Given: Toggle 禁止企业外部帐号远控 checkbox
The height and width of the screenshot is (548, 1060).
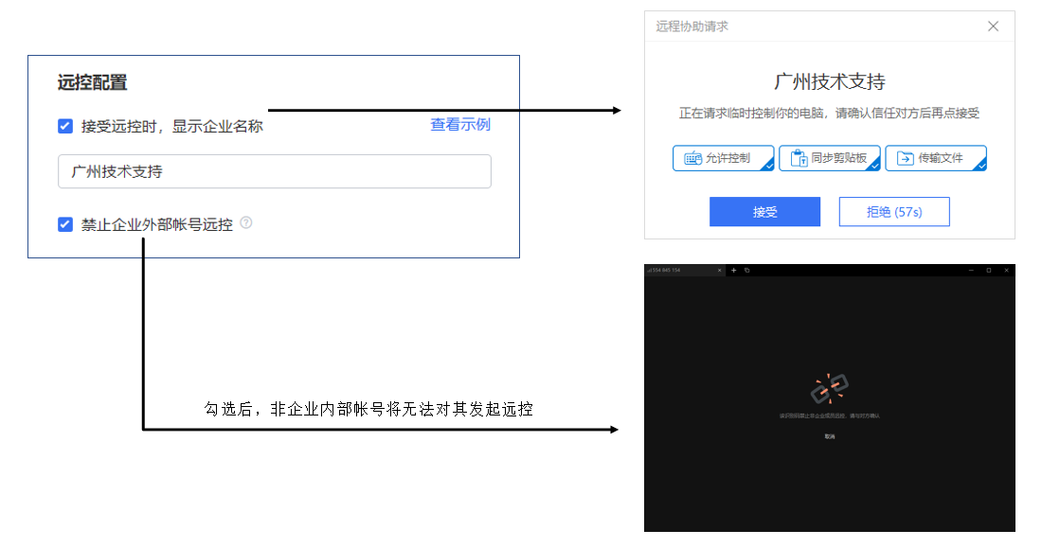Looking at the screenshot, I should tap(65, 224).
